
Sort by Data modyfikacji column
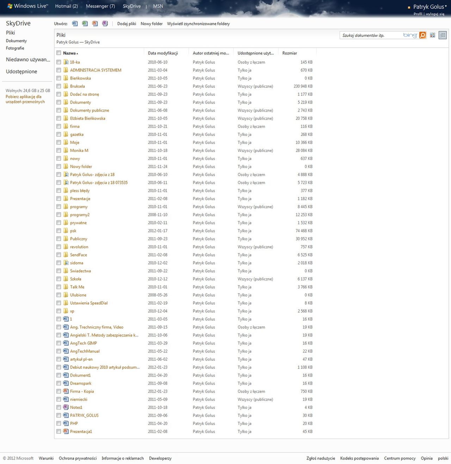[x=163, y=53]
